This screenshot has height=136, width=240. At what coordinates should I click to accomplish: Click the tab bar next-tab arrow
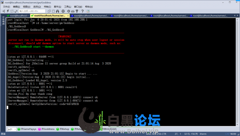coord(237,15)
